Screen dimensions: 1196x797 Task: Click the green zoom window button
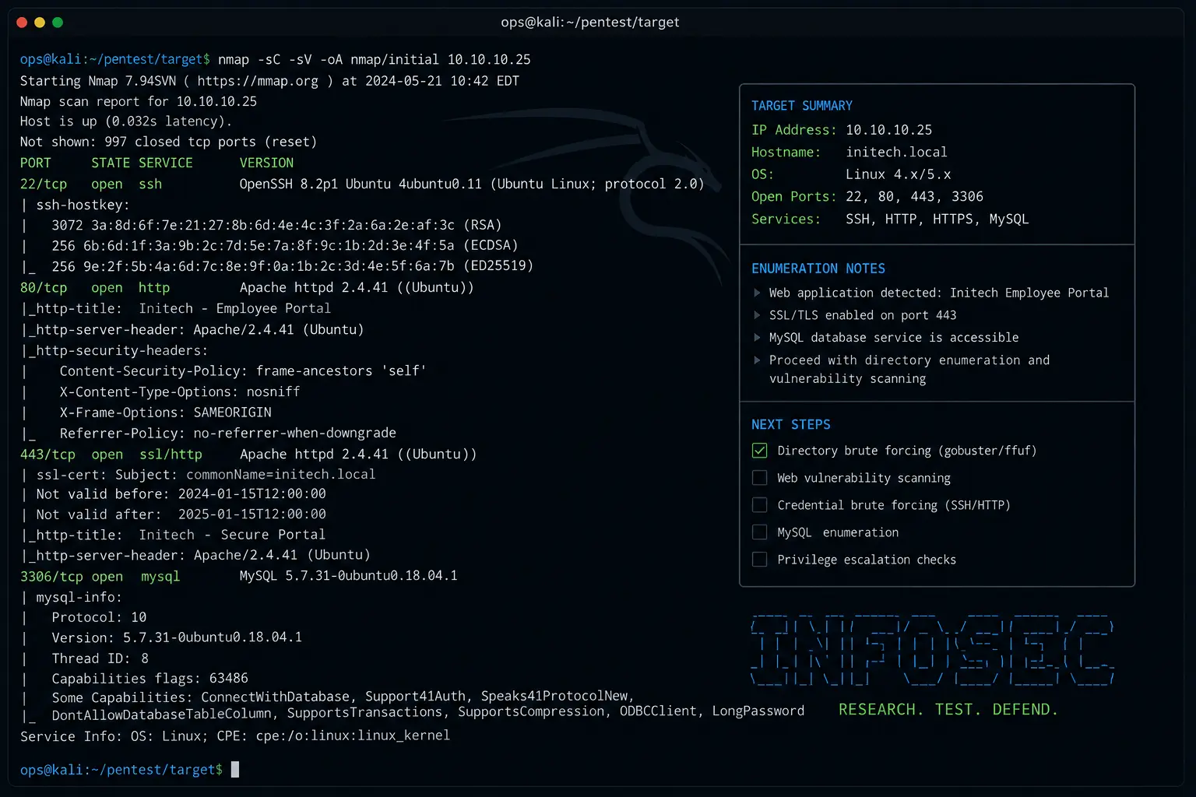point(58,23)
